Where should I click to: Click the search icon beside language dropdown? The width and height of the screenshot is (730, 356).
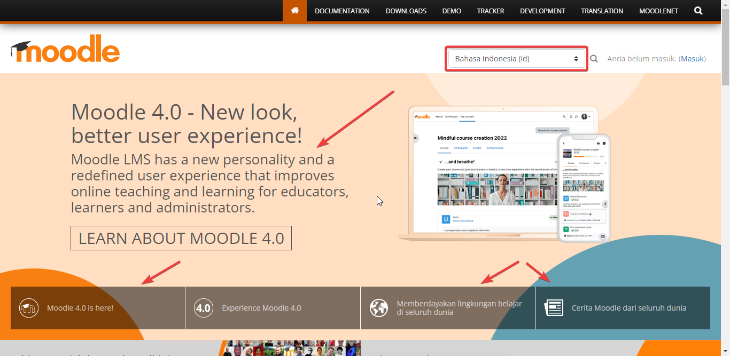[x=594, y=59]
